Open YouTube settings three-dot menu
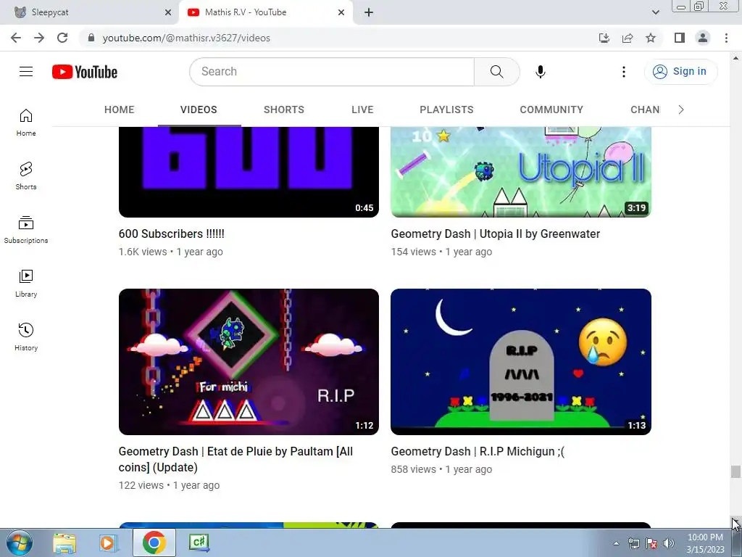742x557 pixels. [x=624, y=72]
